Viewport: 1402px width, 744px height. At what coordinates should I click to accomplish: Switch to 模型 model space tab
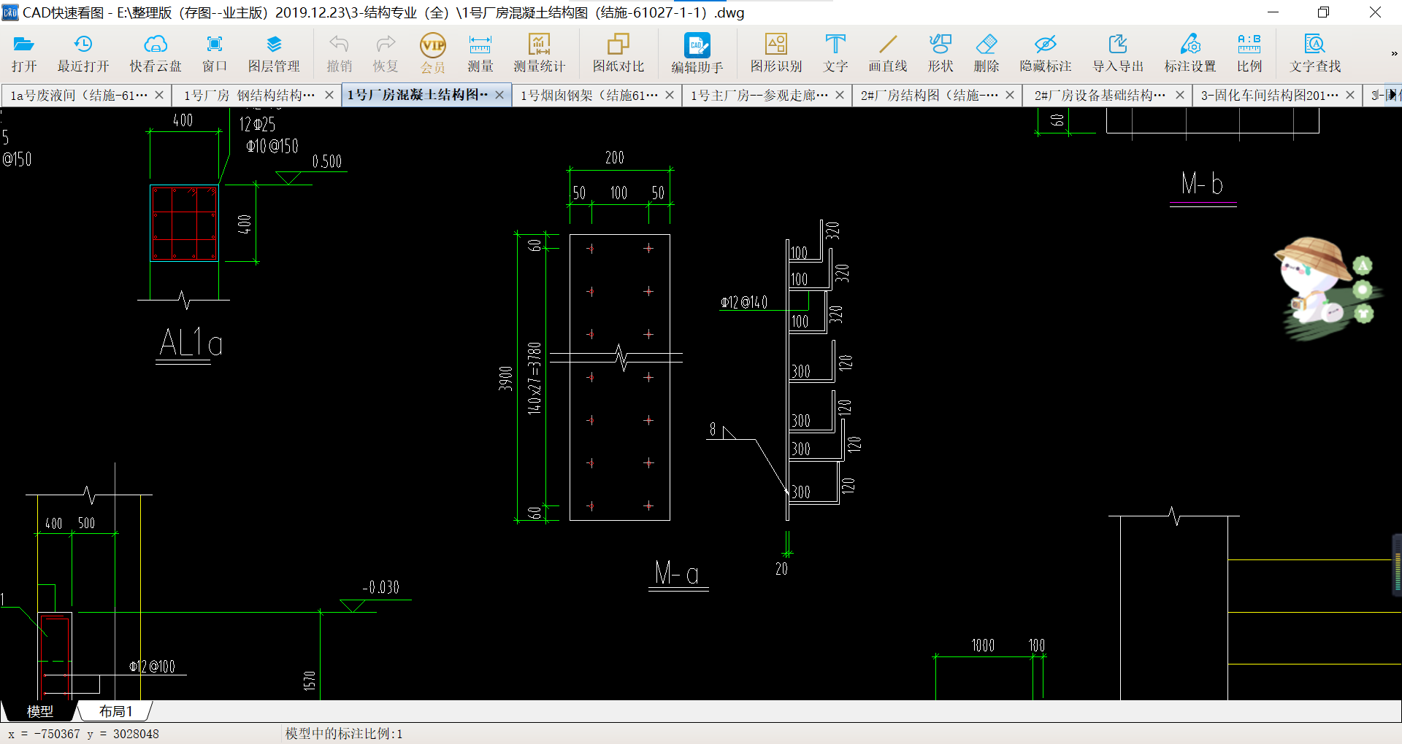[39, 711]
